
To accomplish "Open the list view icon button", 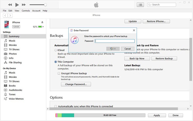I will click(140, 5).
